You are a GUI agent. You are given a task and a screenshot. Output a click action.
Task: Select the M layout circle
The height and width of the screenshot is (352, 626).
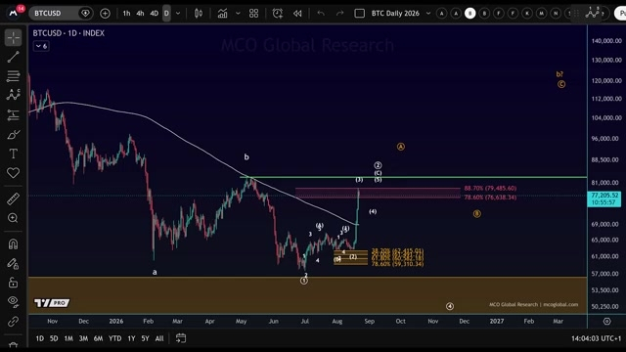[x=541, y=14]
